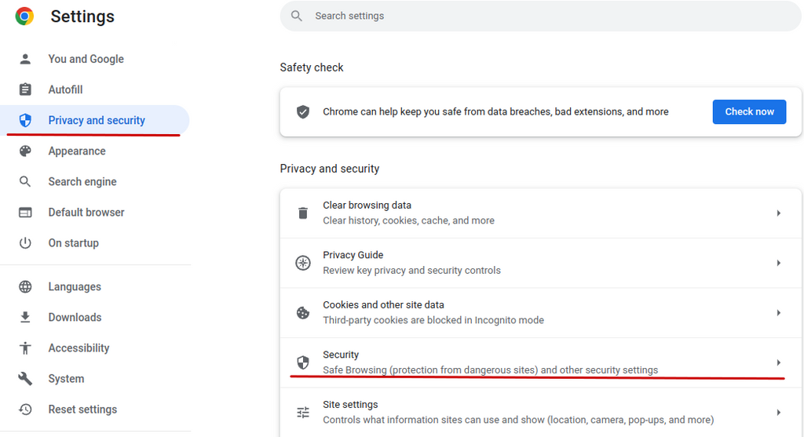Click 'Controls what information sites can use' description
The height and width of the screenshot is (437, 804).
(518, 420)
